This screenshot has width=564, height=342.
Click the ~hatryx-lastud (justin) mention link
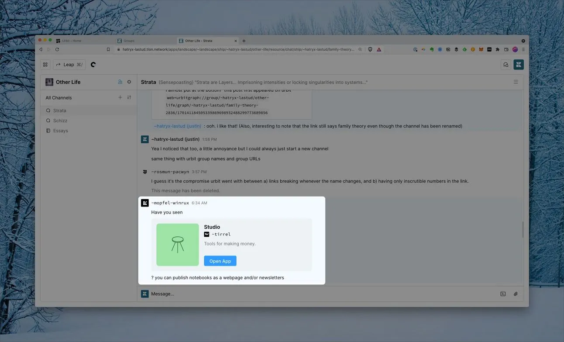[x=177, y=126]
